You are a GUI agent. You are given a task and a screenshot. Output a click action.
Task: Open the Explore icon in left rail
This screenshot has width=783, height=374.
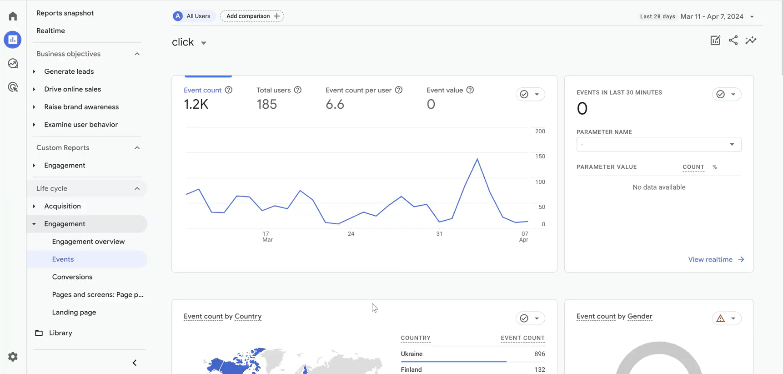(x=13, y=63)
